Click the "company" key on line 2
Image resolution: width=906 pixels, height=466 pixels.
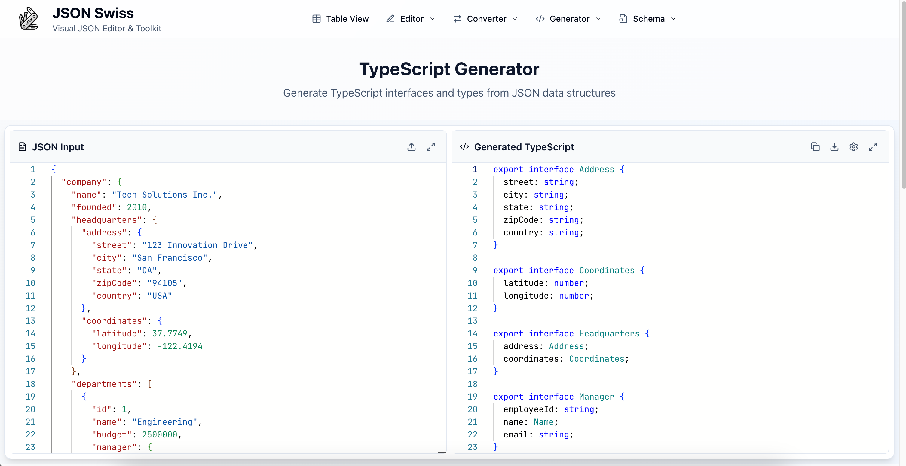click(84, 182)
